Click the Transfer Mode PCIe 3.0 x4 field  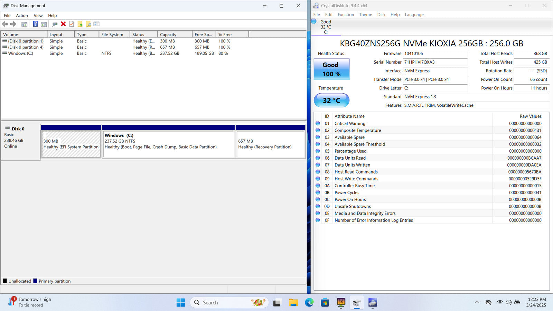(x=435, y=79)
